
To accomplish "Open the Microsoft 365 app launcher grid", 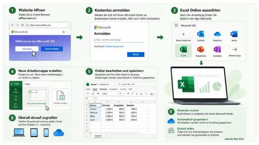I will pyautogui.click(x=176, y=25).
